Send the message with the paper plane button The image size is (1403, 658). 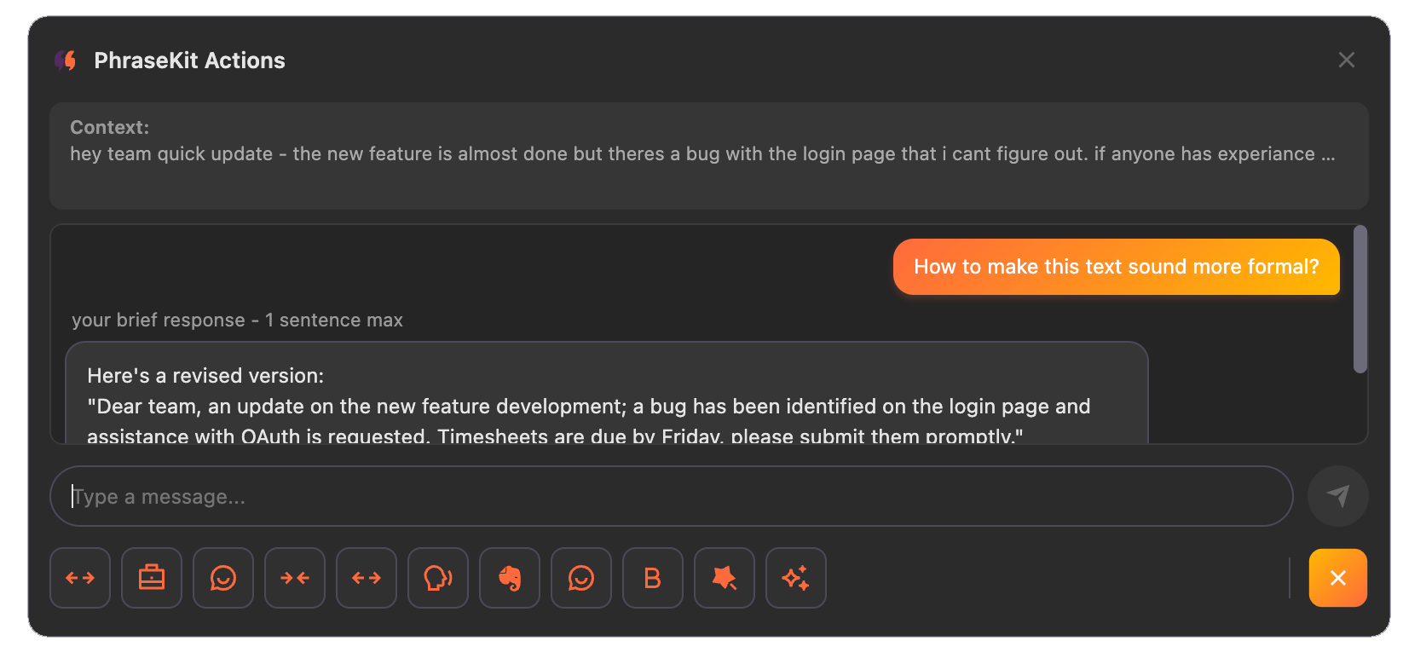point(1338,496)
